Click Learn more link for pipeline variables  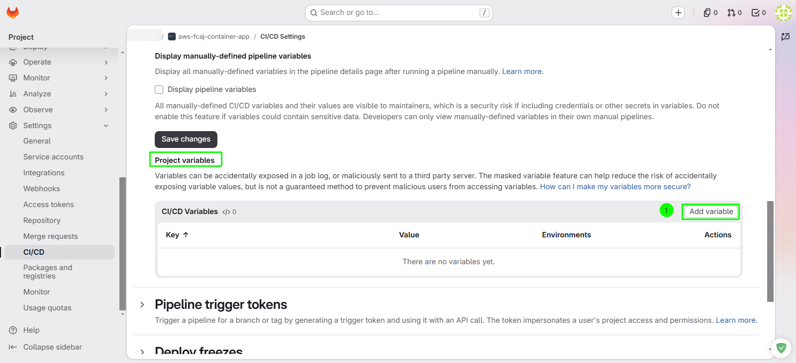click(x=522, y=72)
